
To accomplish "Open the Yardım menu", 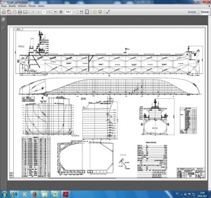I will click(41, 6).
